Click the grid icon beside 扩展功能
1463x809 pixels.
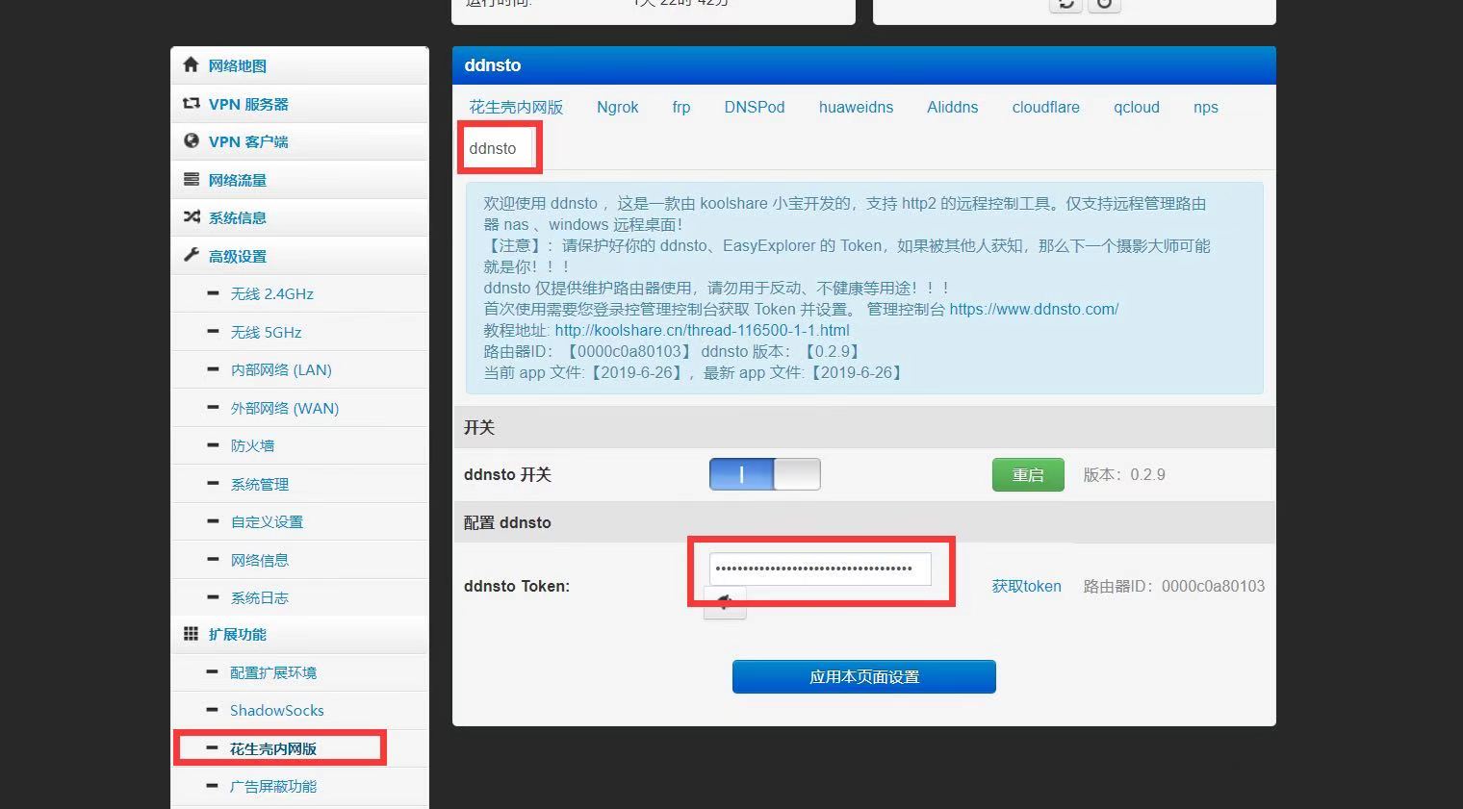point(191,634)
